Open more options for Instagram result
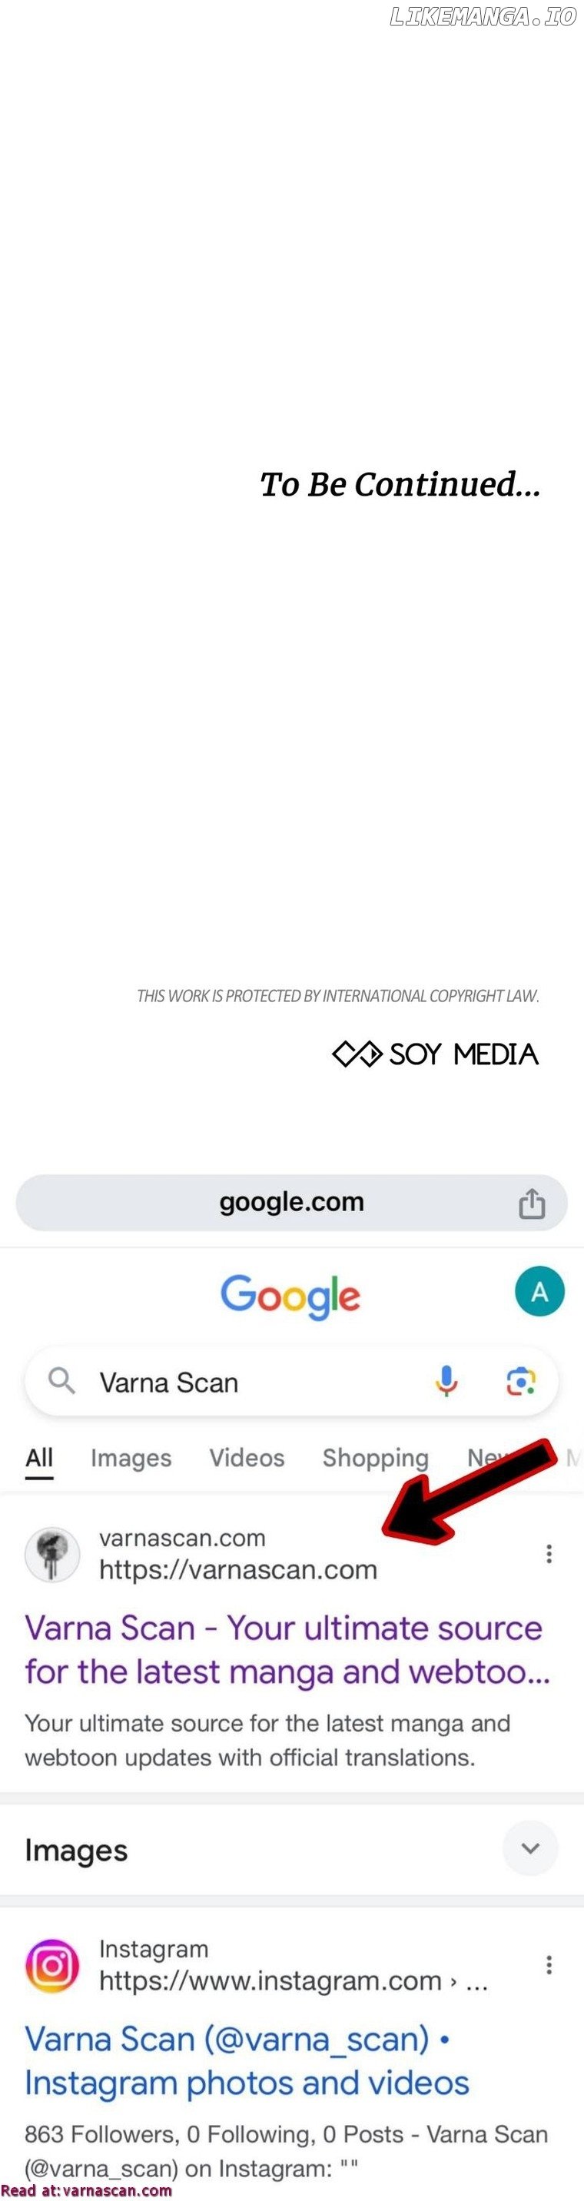This screenshot has width=584, height=2201. [549, 1964]
